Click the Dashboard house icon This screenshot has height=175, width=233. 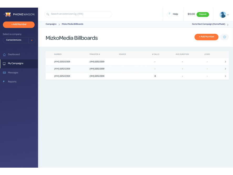pyautogui.click(x=4, y=55)
